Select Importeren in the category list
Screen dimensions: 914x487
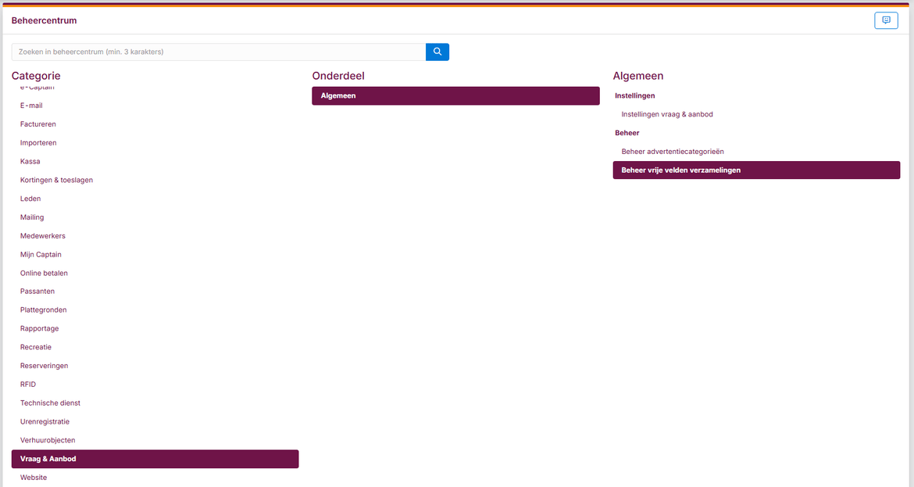(38, 143)
